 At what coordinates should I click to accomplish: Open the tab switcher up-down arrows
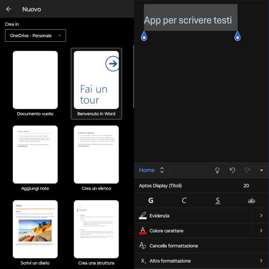click(162, 170)
